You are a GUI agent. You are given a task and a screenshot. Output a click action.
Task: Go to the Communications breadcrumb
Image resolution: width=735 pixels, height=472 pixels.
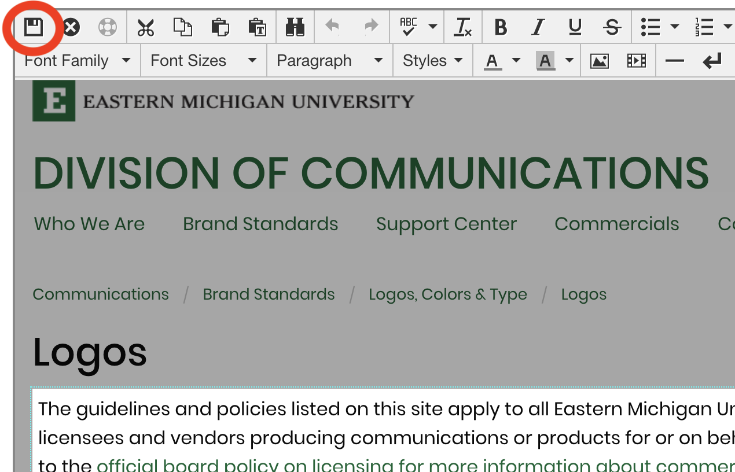point(101,294)
